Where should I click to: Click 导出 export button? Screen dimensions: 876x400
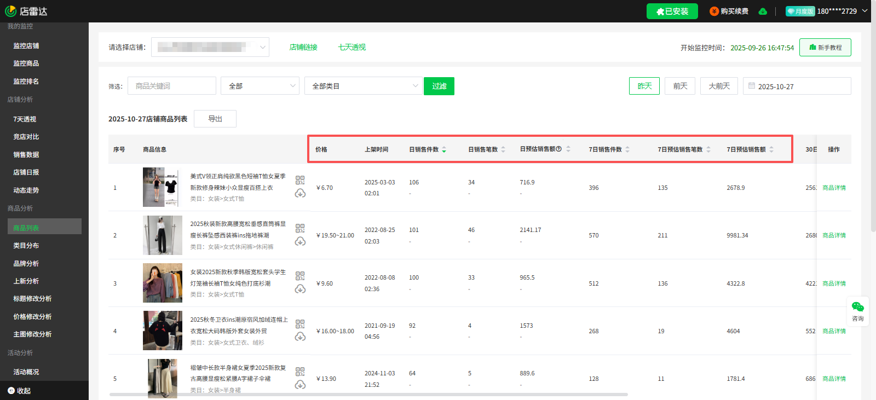tap(215, 119)
